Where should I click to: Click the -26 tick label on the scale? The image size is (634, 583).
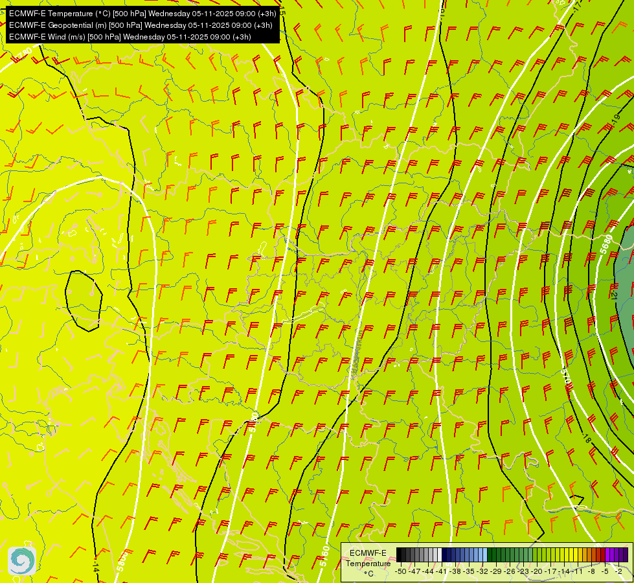[x=510, y=571]
